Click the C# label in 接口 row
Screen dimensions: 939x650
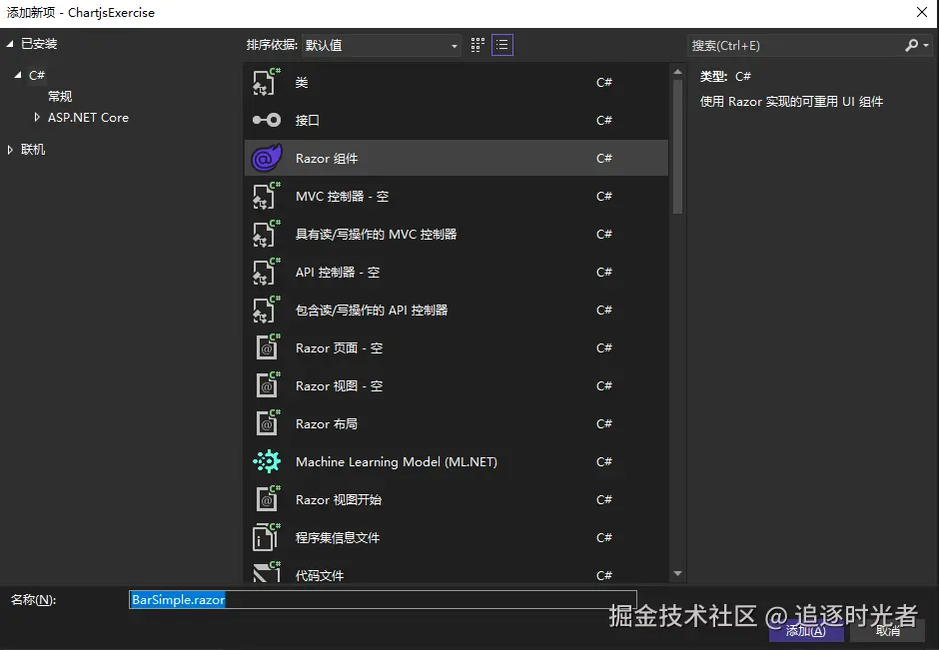coord(604,120)
